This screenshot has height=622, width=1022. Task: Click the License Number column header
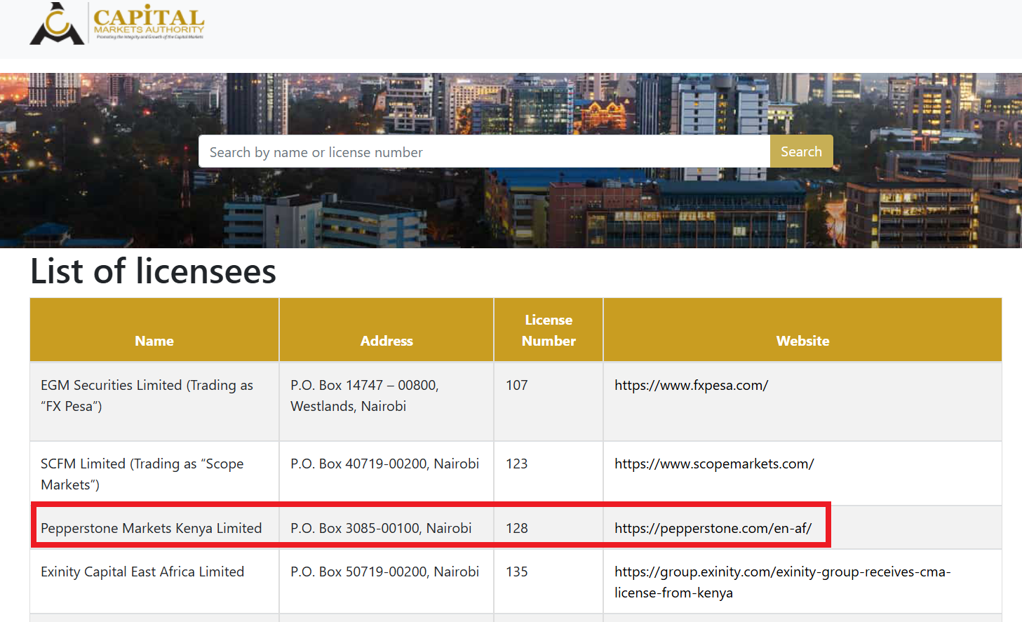coord(549,330)
